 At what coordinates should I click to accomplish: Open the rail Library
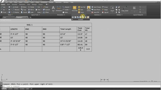coord(89,9)
